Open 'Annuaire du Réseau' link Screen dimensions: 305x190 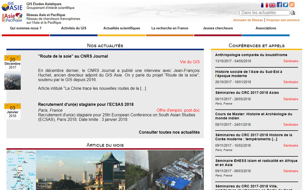[248, 20]
